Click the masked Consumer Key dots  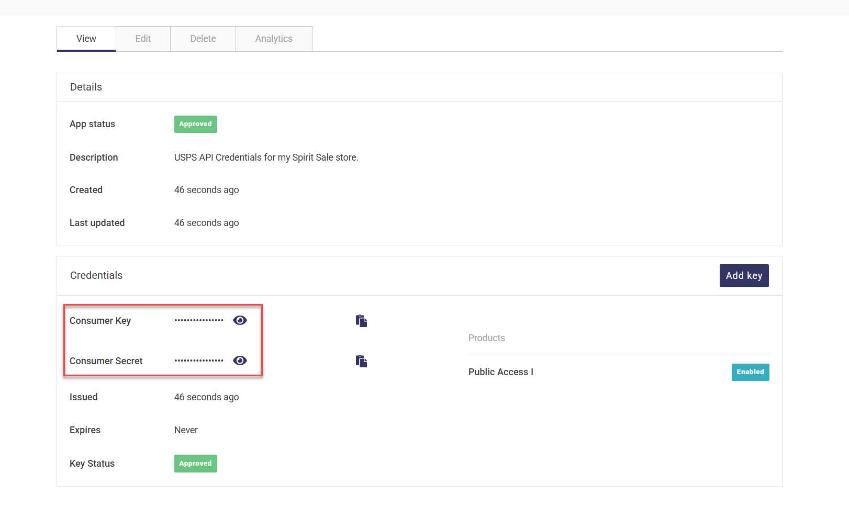click(x=199, y=320)
